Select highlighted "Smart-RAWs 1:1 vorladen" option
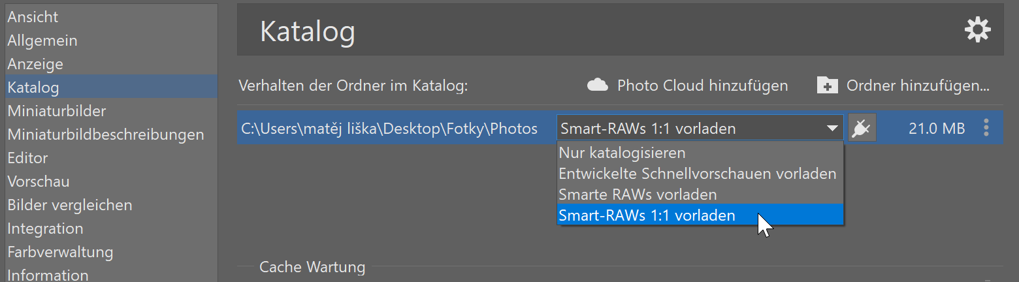 pyautogui.click(x=647, y=215)
